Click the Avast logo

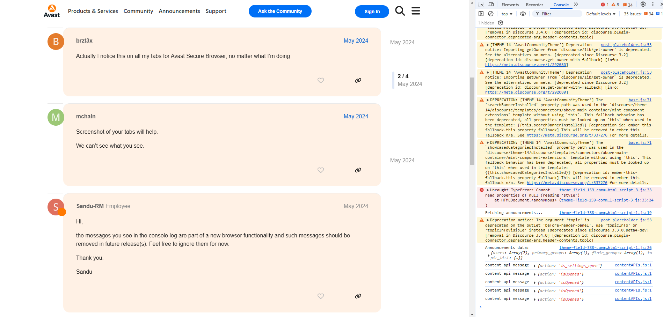pyautogui.click(x=52, y=11)
